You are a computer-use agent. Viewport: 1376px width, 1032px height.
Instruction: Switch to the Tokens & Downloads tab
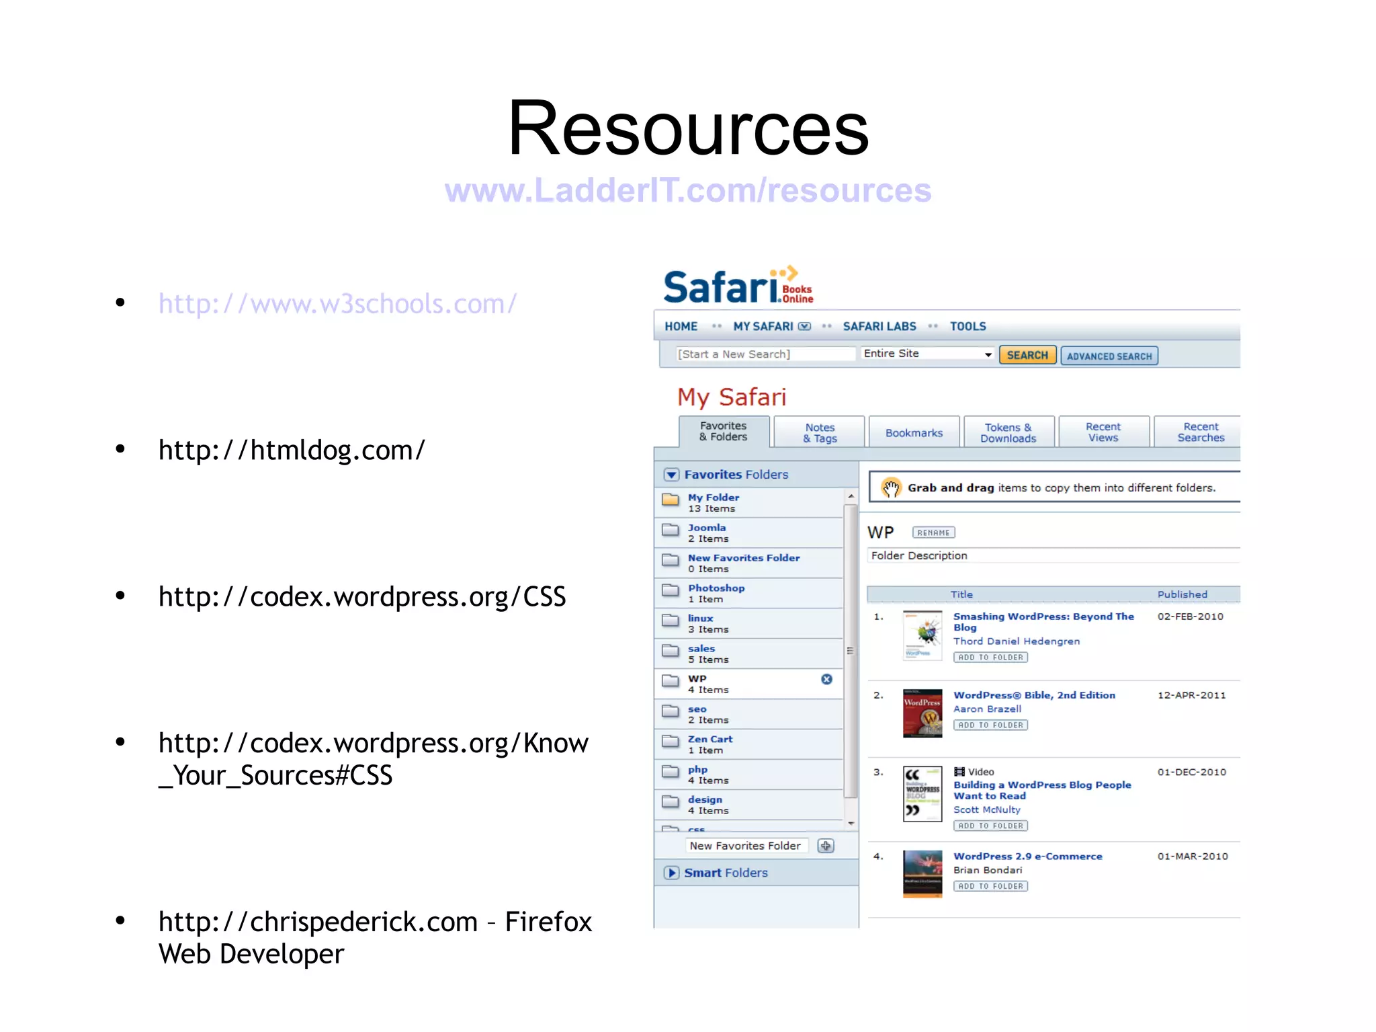click(1008, 432)
